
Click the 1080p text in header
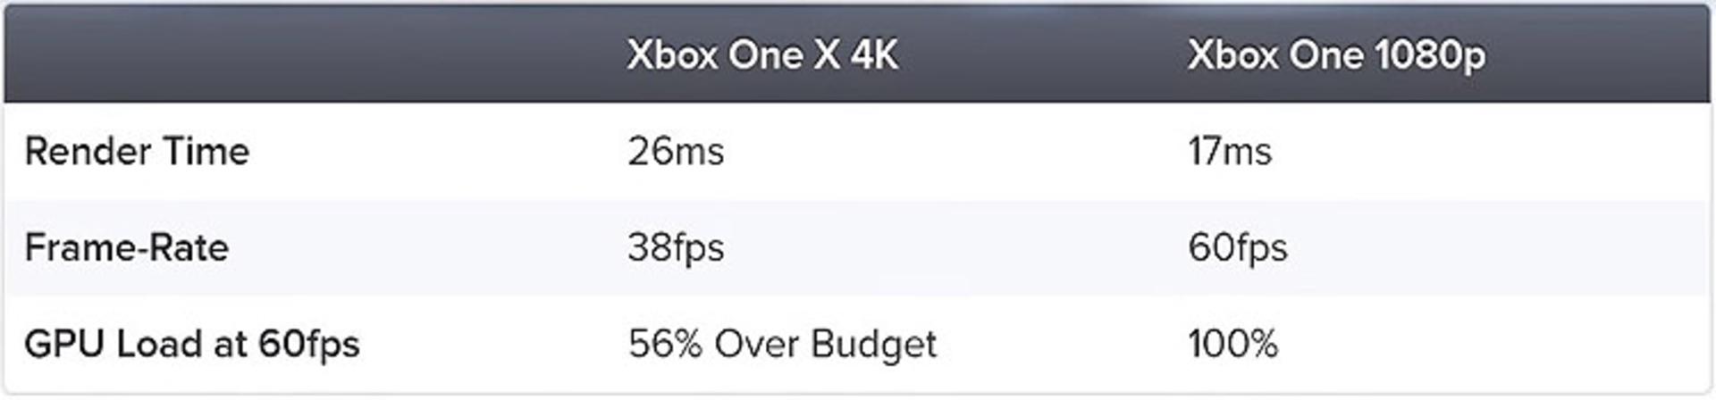(1430, 56)
